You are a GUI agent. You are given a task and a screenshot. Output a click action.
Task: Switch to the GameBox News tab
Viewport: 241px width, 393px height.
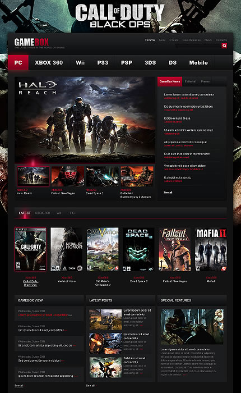170,81
